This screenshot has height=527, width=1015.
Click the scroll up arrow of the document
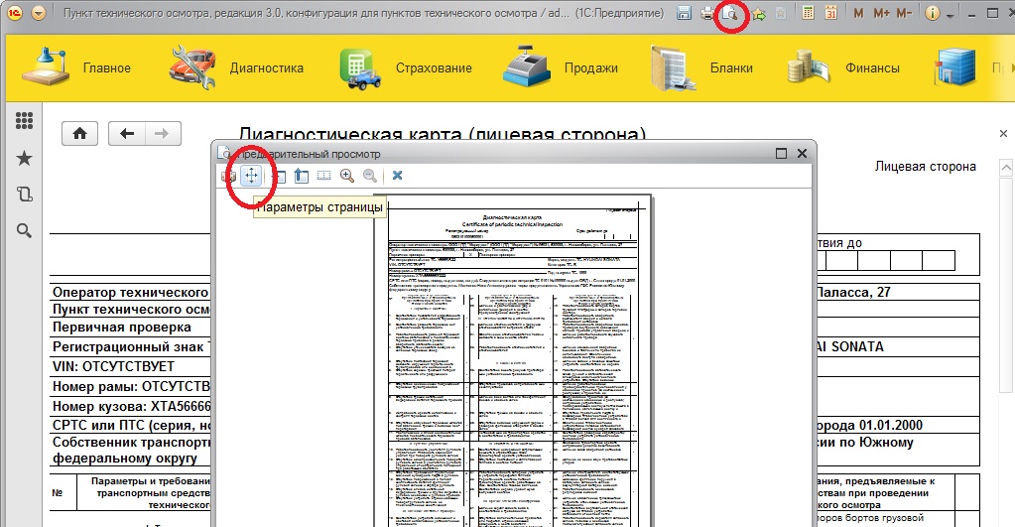1006,167
